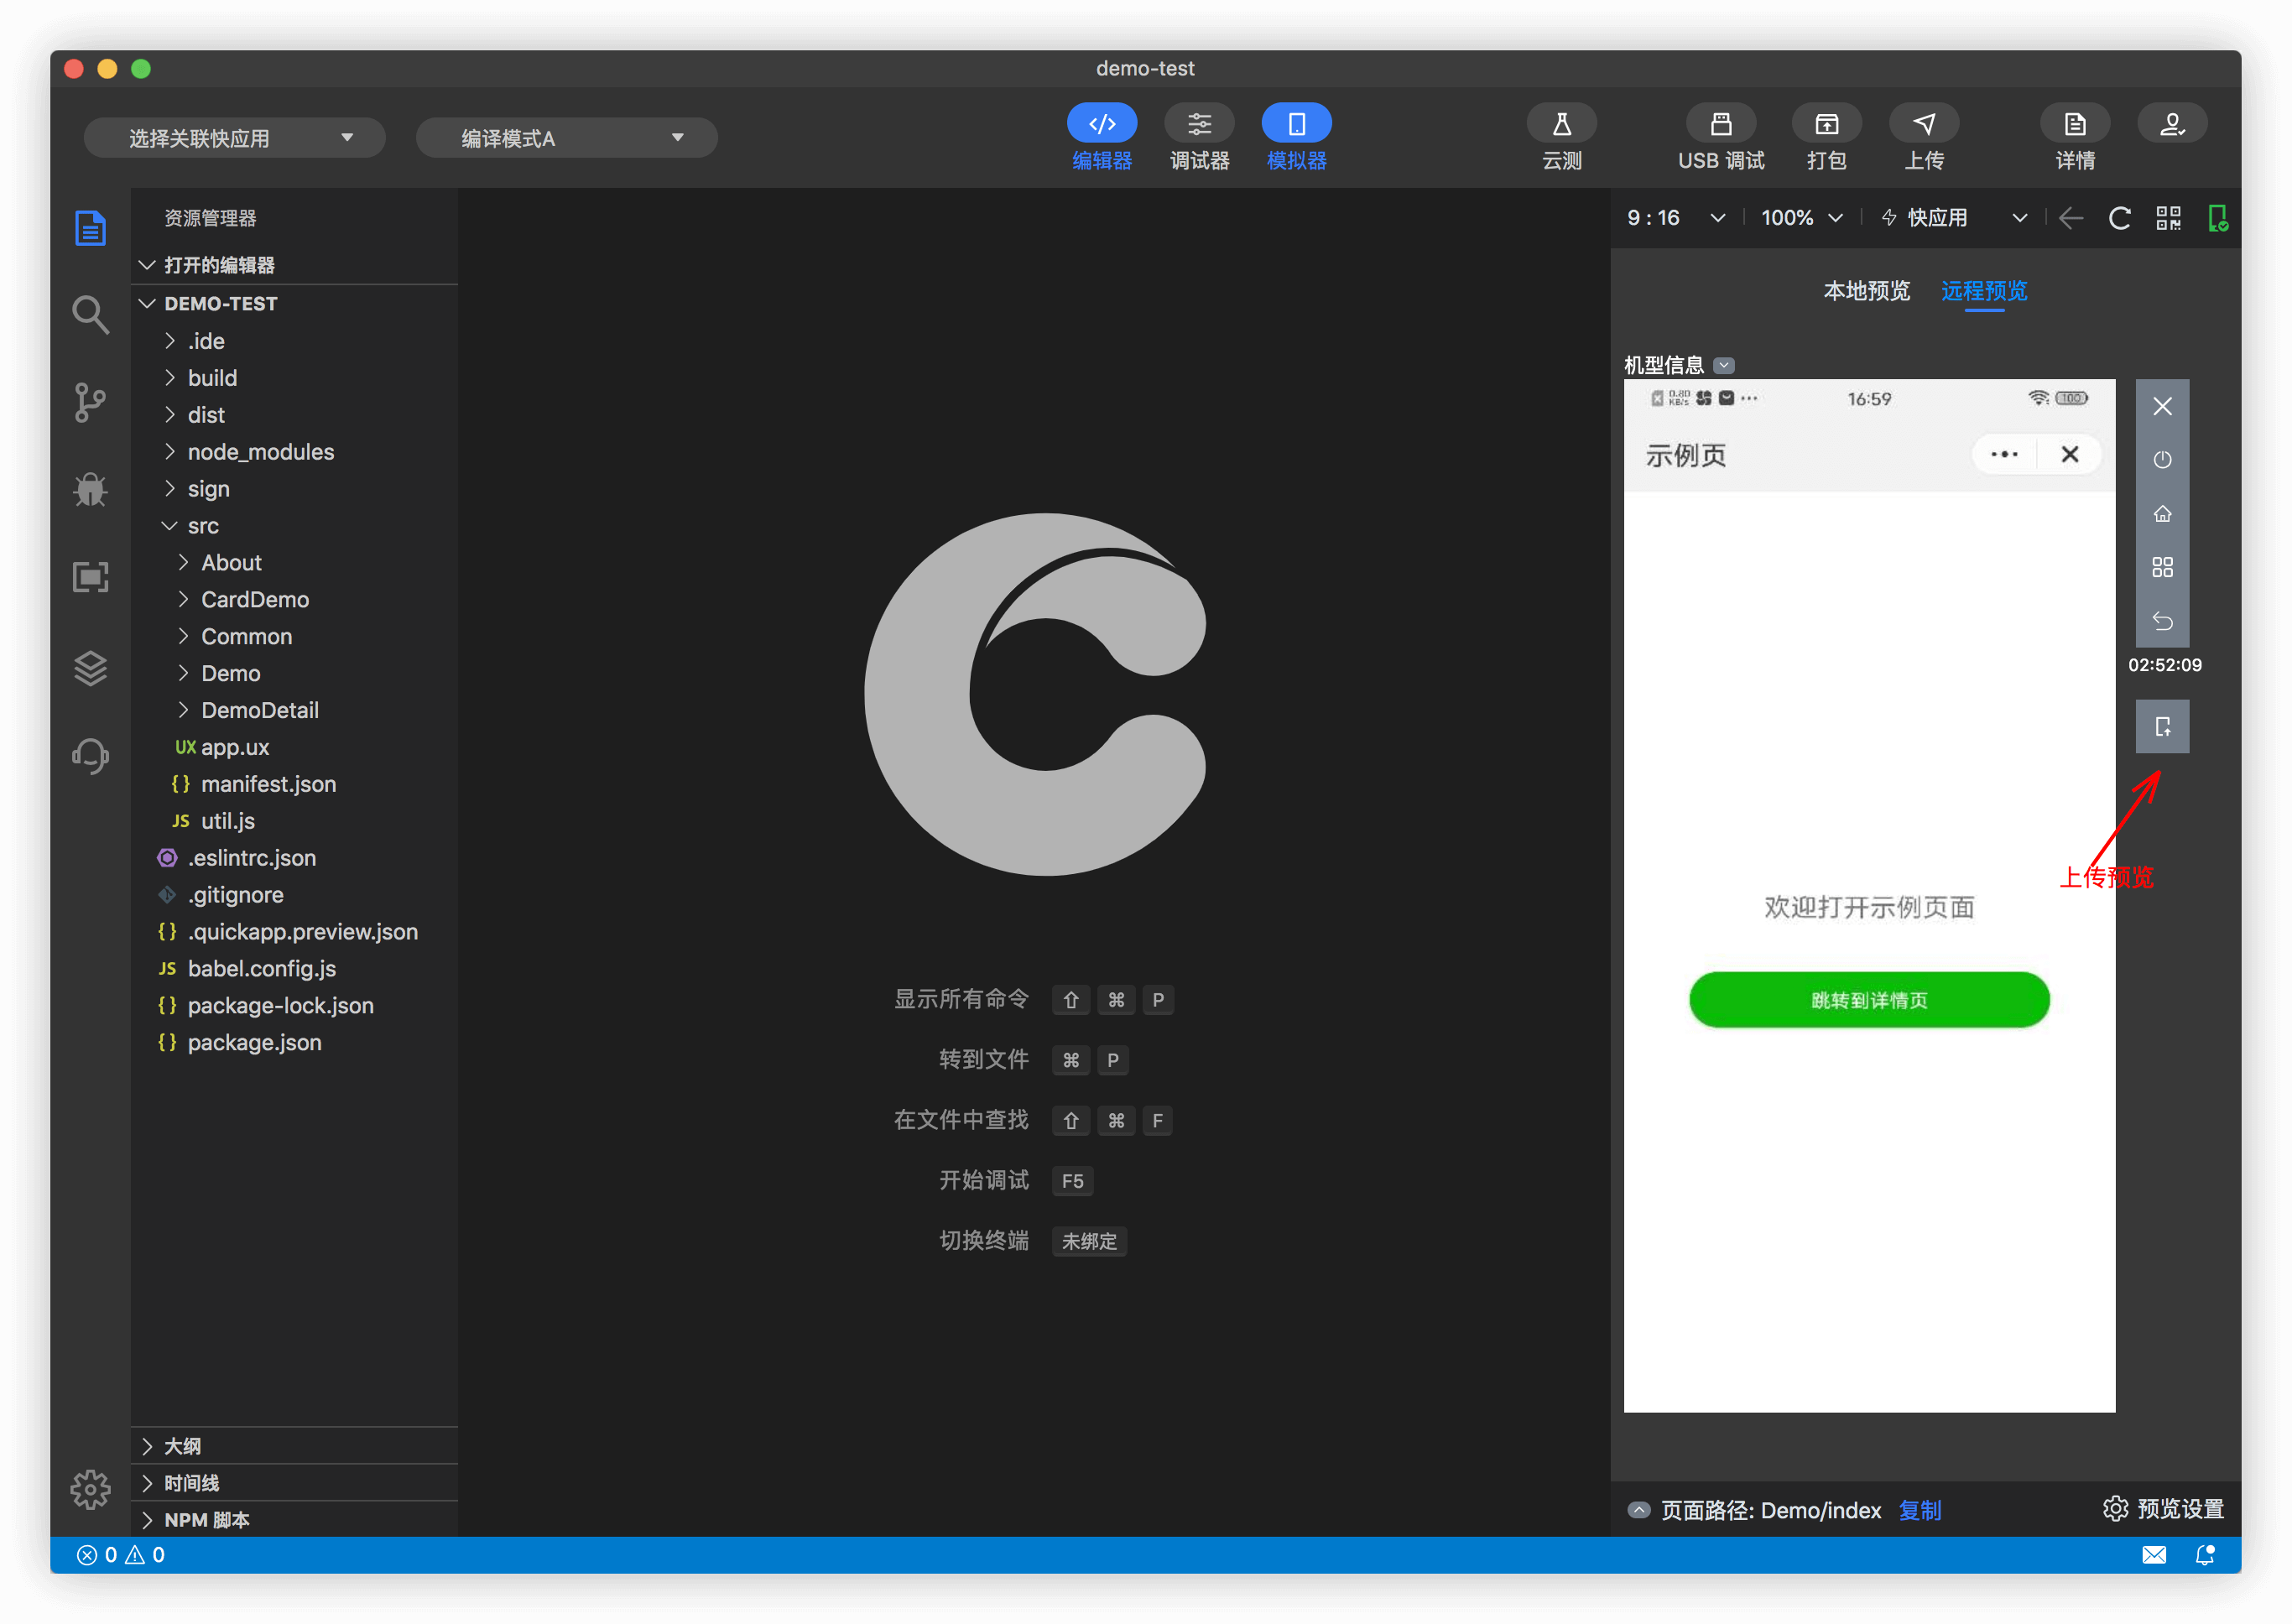Open the 选择关联快应用 dropdown
Viewport: 2292px width, 1624px height.
[234, 138]
